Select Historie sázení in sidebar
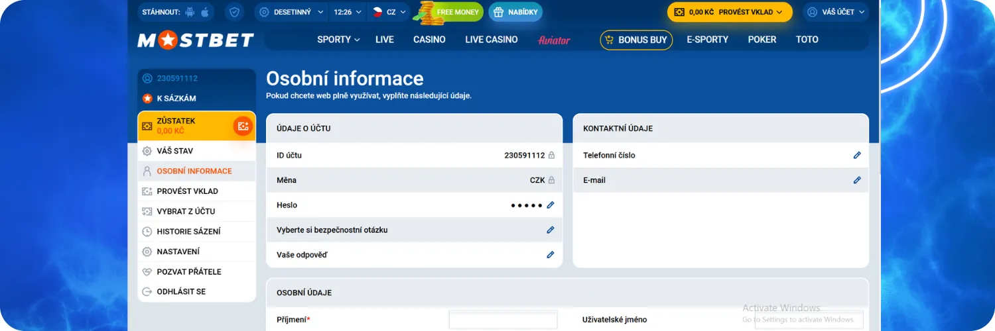 point(188,232)
